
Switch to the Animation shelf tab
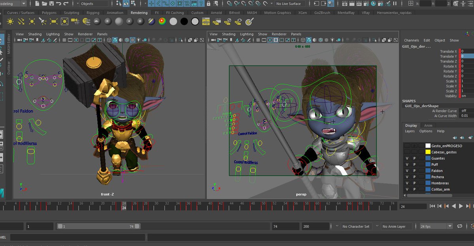pos(115,12)
